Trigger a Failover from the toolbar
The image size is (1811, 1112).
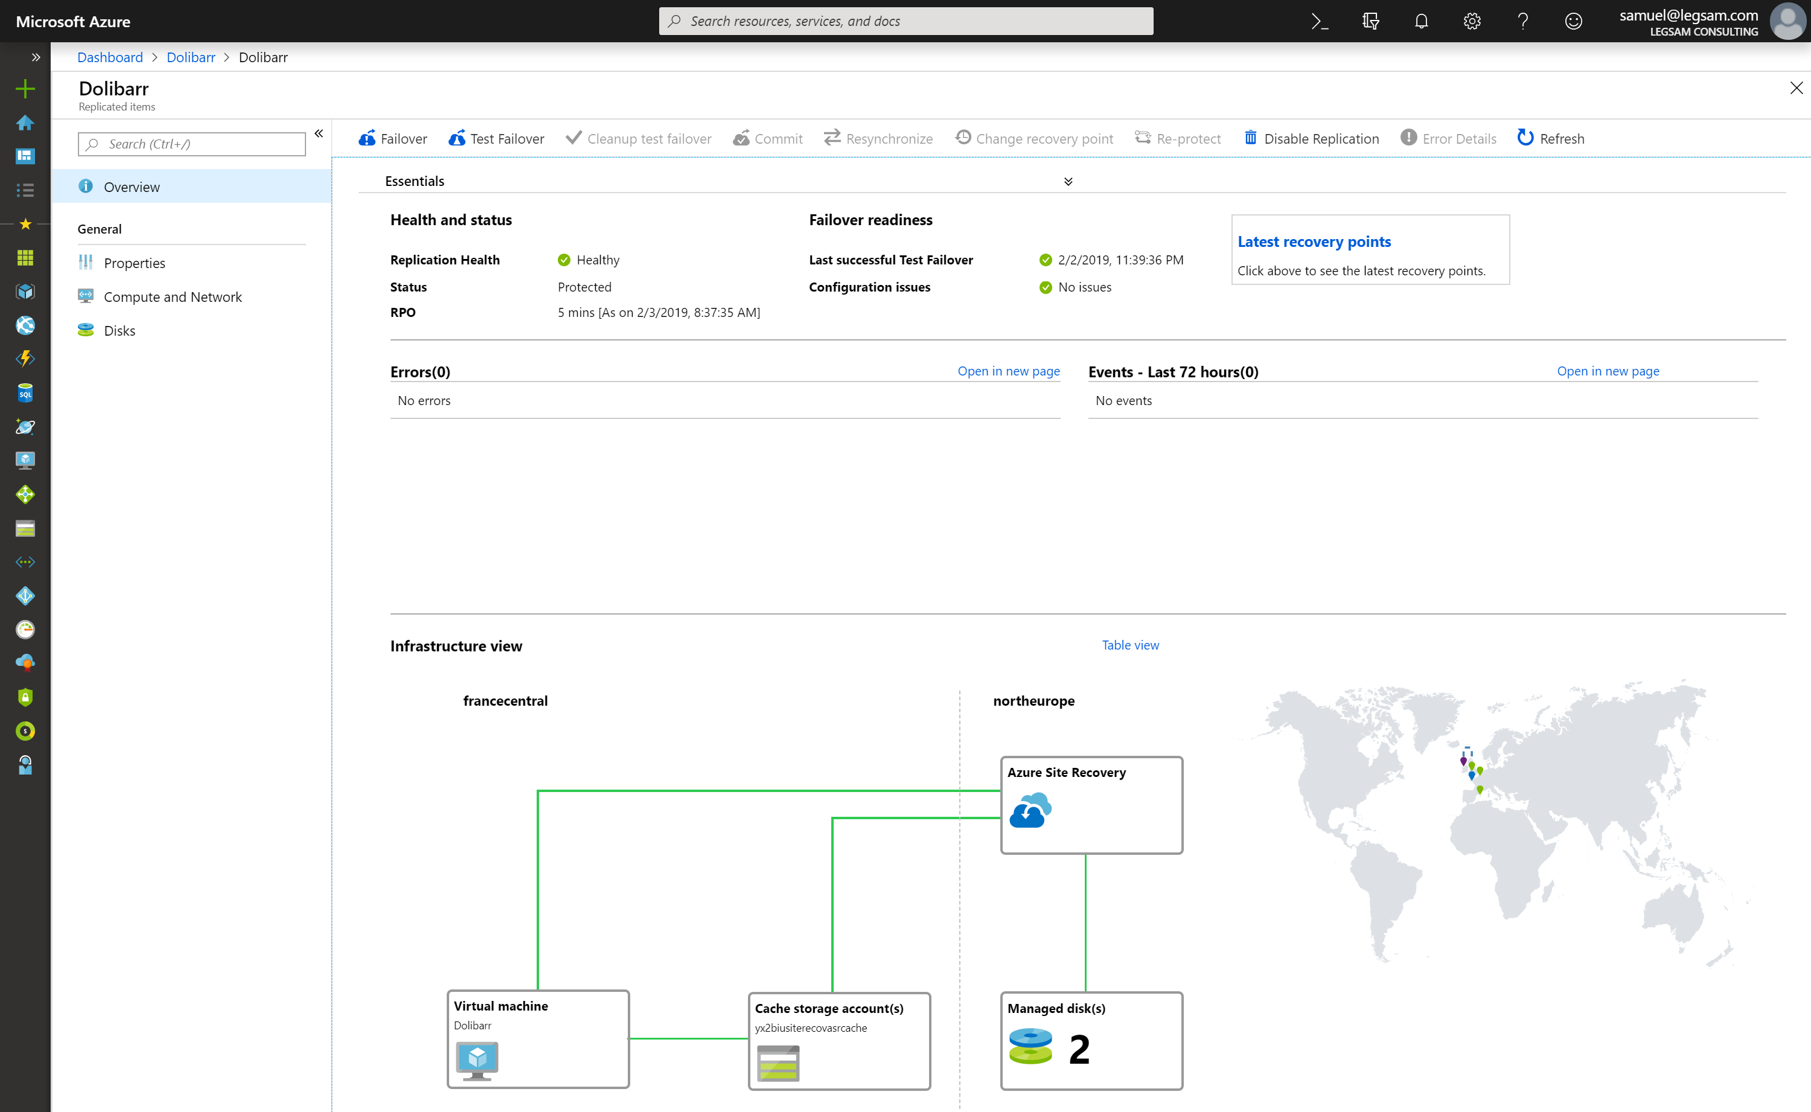[x=392, y=138]
